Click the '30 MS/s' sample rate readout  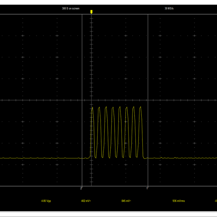pos(169,8)
